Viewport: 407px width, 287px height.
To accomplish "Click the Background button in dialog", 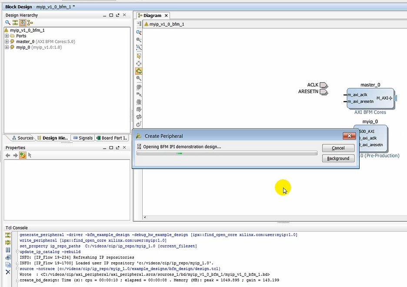I will [338, 158].
